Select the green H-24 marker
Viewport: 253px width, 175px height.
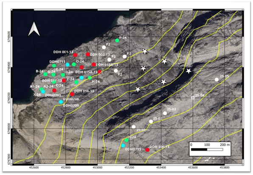(x=90, y=78)
